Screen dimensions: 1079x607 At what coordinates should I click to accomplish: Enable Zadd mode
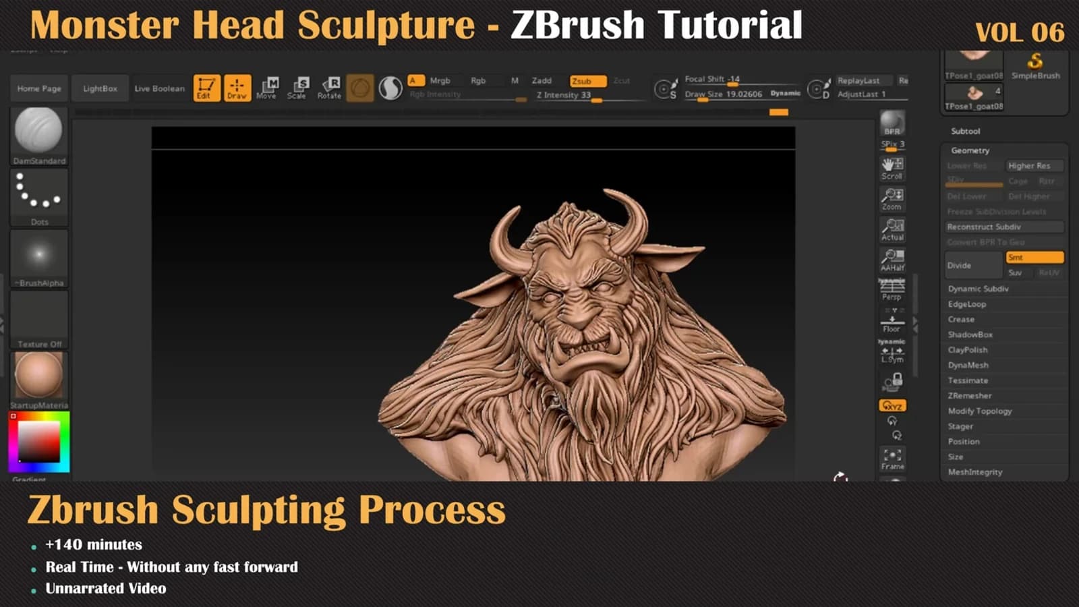coord(542,81)
